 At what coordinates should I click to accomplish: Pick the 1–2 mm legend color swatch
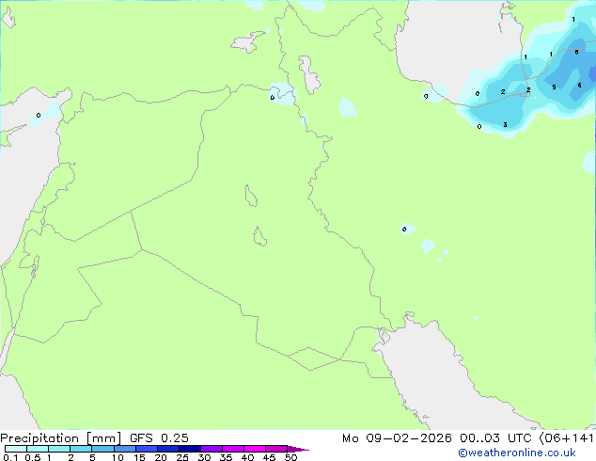(x=59, y=449)
